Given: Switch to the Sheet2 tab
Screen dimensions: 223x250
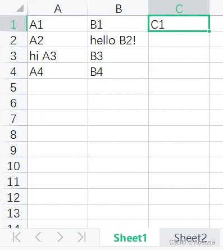Looking at the screenshot, I should (x=190, y=238).
